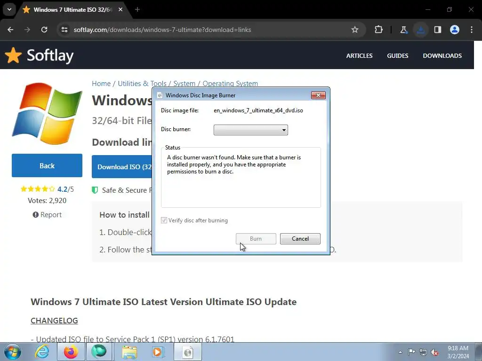Open Chrome three-dot menu
482x361 pixels.
point(472,30)
